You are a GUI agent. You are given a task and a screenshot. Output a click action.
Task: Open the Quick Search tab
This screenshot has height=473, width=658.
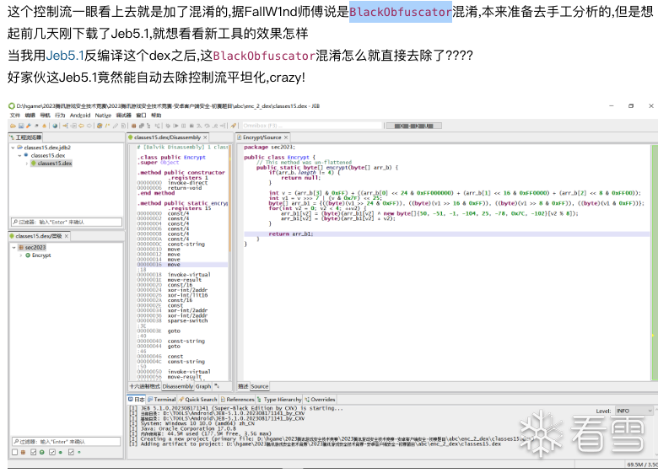pos(198,399)
